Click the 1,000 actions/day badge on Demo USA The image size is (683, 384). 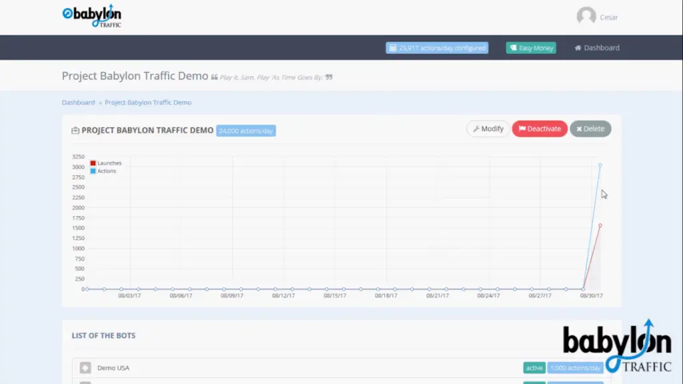pyautogui.click(x=575, y=368)
